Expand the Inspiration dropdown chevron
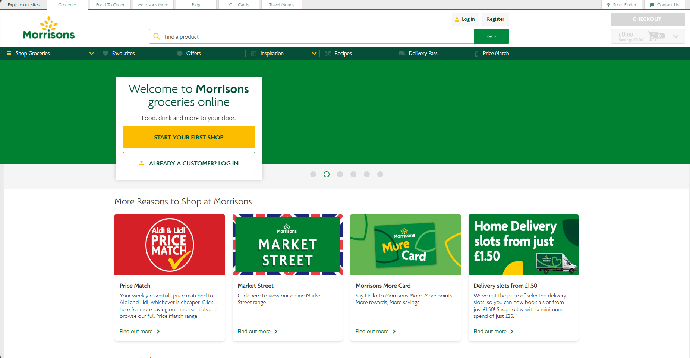The height and width of the screenshot is (358, 690). 314,53
